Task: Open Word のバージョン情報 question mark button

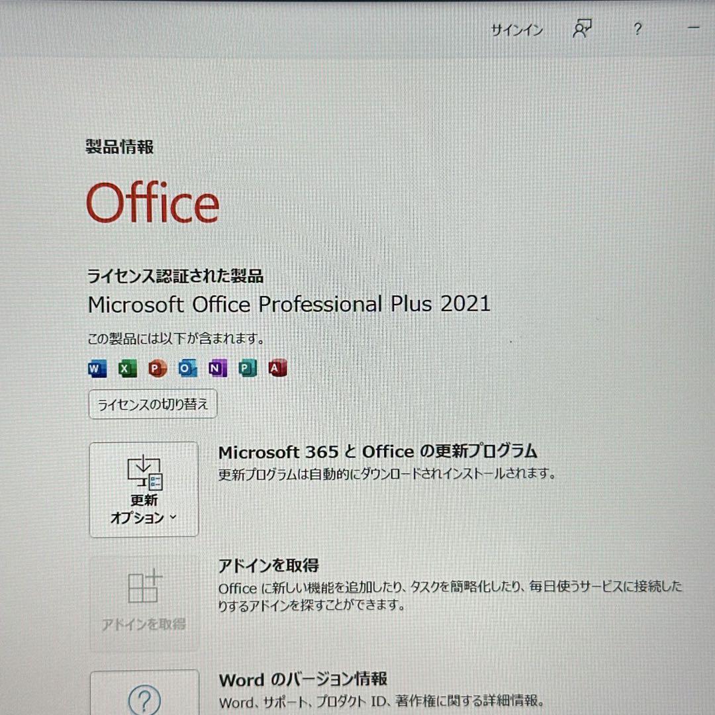Action: [144, 692]
